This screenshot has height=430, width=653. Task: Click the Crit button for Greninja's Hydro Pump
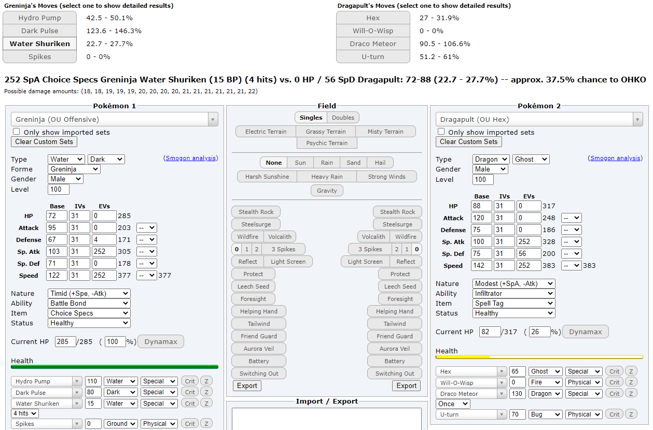(190, 381)
